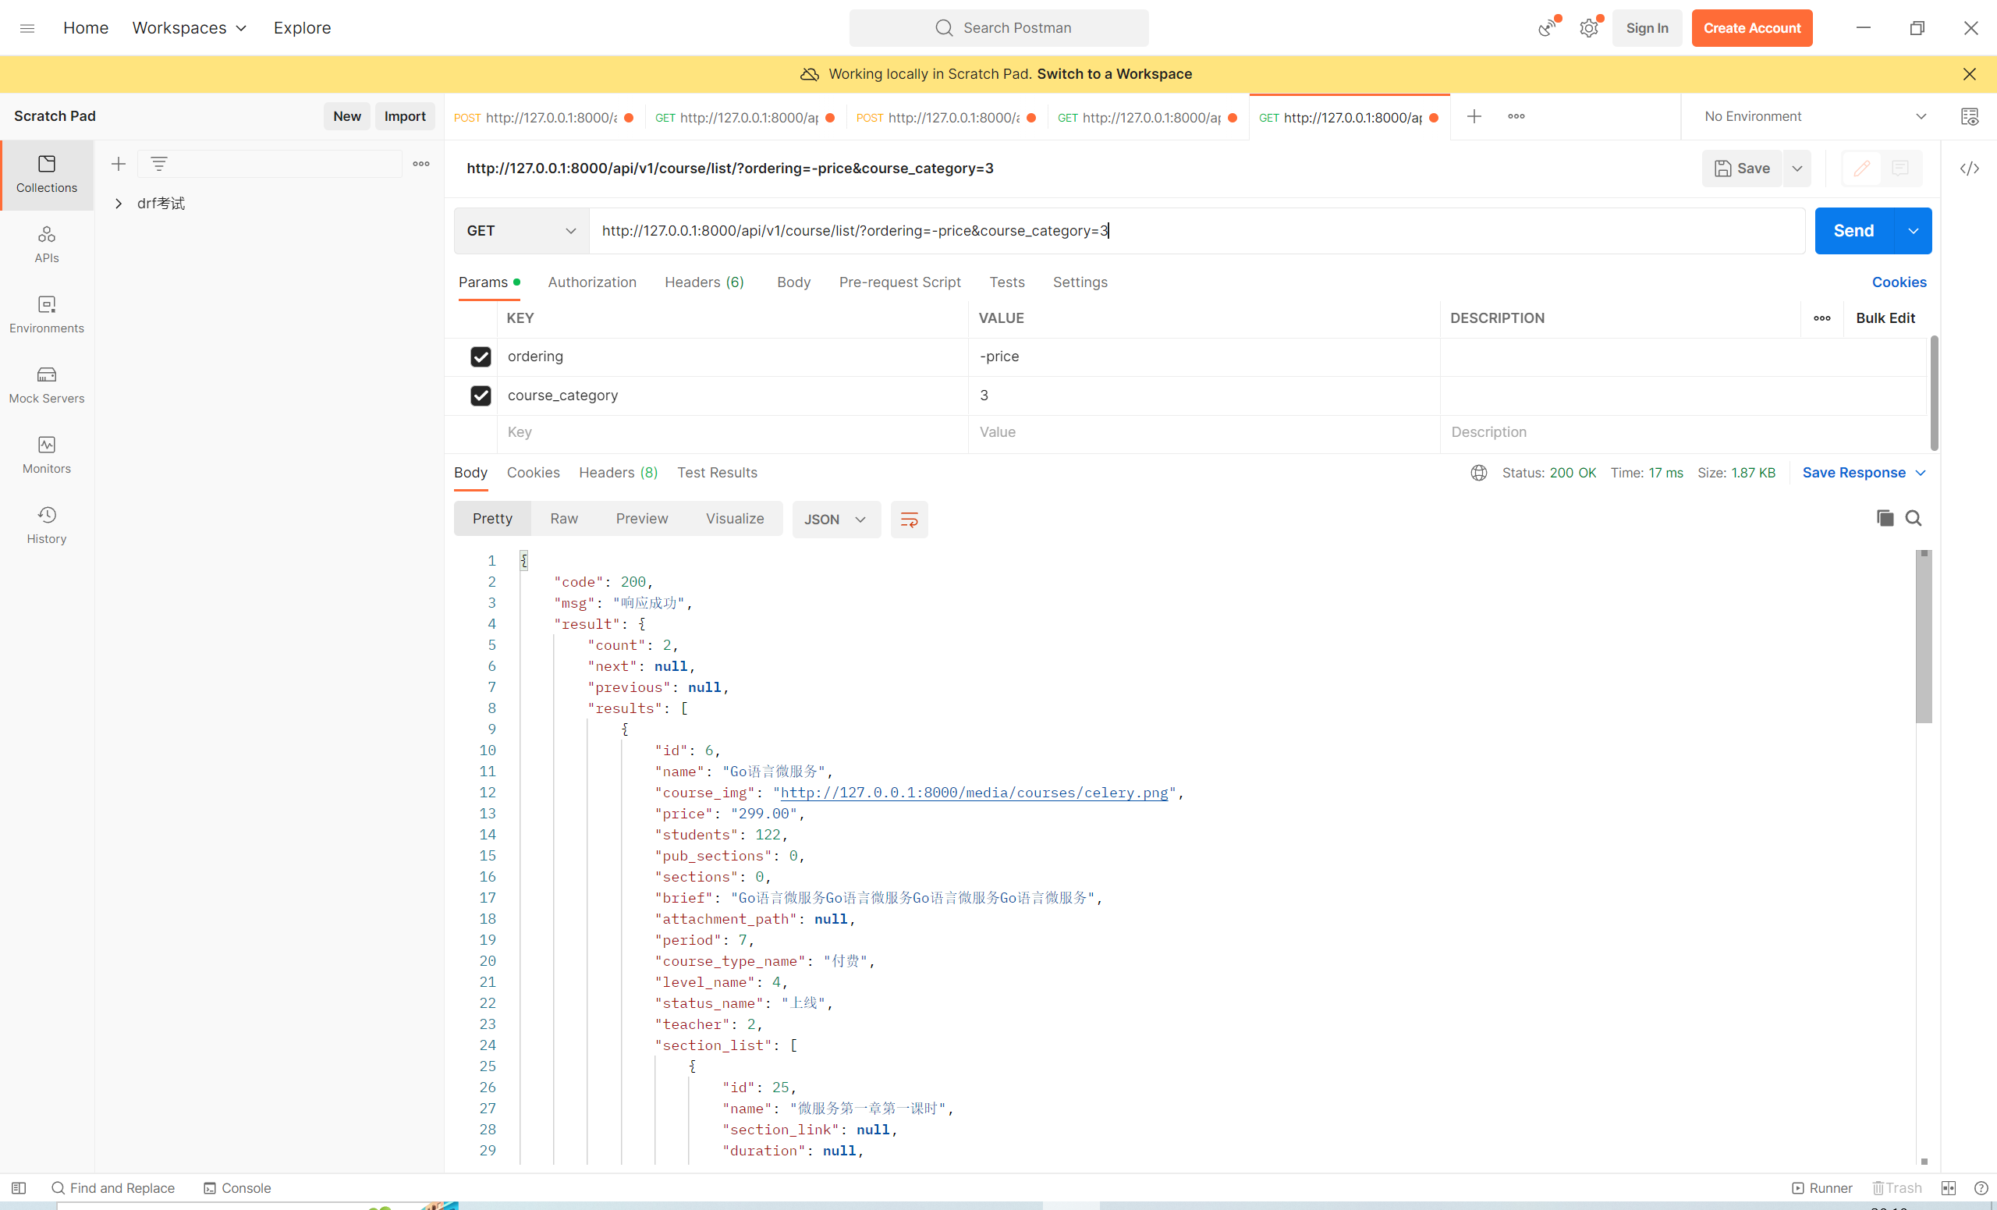Create a new collection with plus icon

[x=119, y=165]
